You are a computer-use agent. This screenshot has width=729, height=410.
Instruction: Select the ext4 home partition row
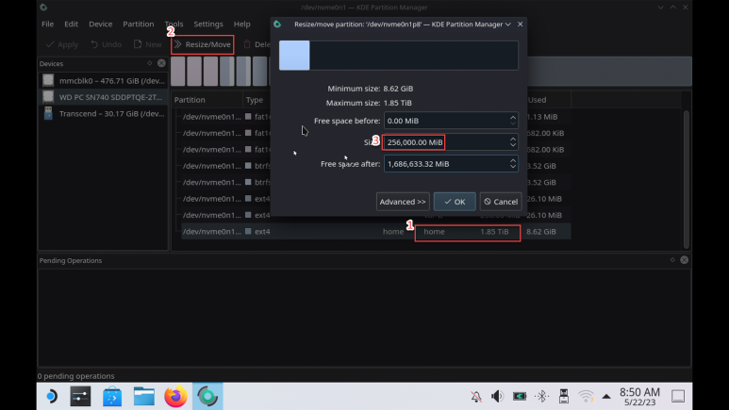(375, 232)
